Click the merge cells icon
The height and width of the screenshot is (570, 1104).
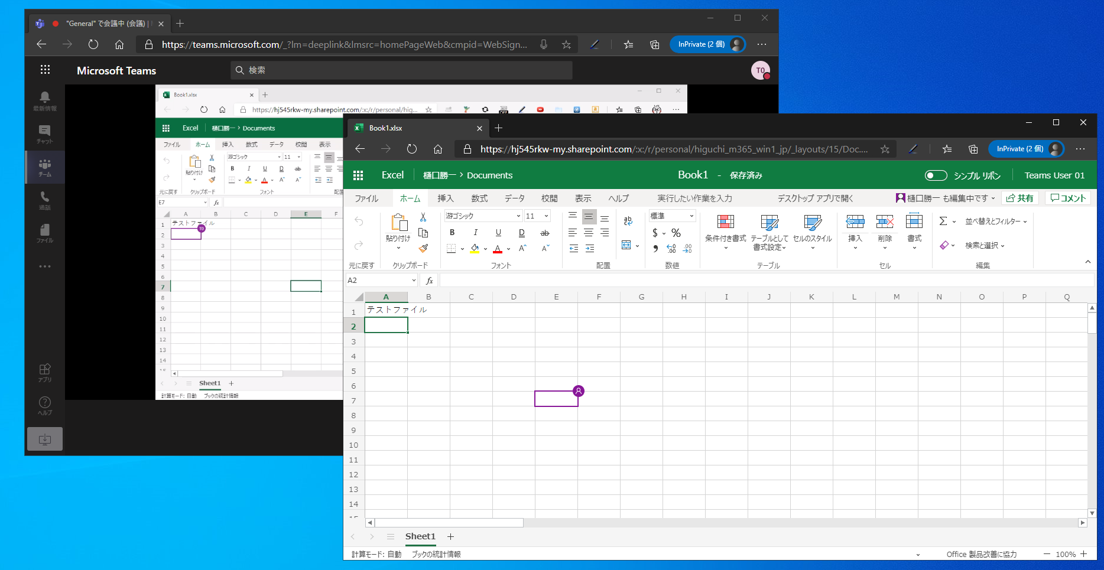click(x=626, y=245)
